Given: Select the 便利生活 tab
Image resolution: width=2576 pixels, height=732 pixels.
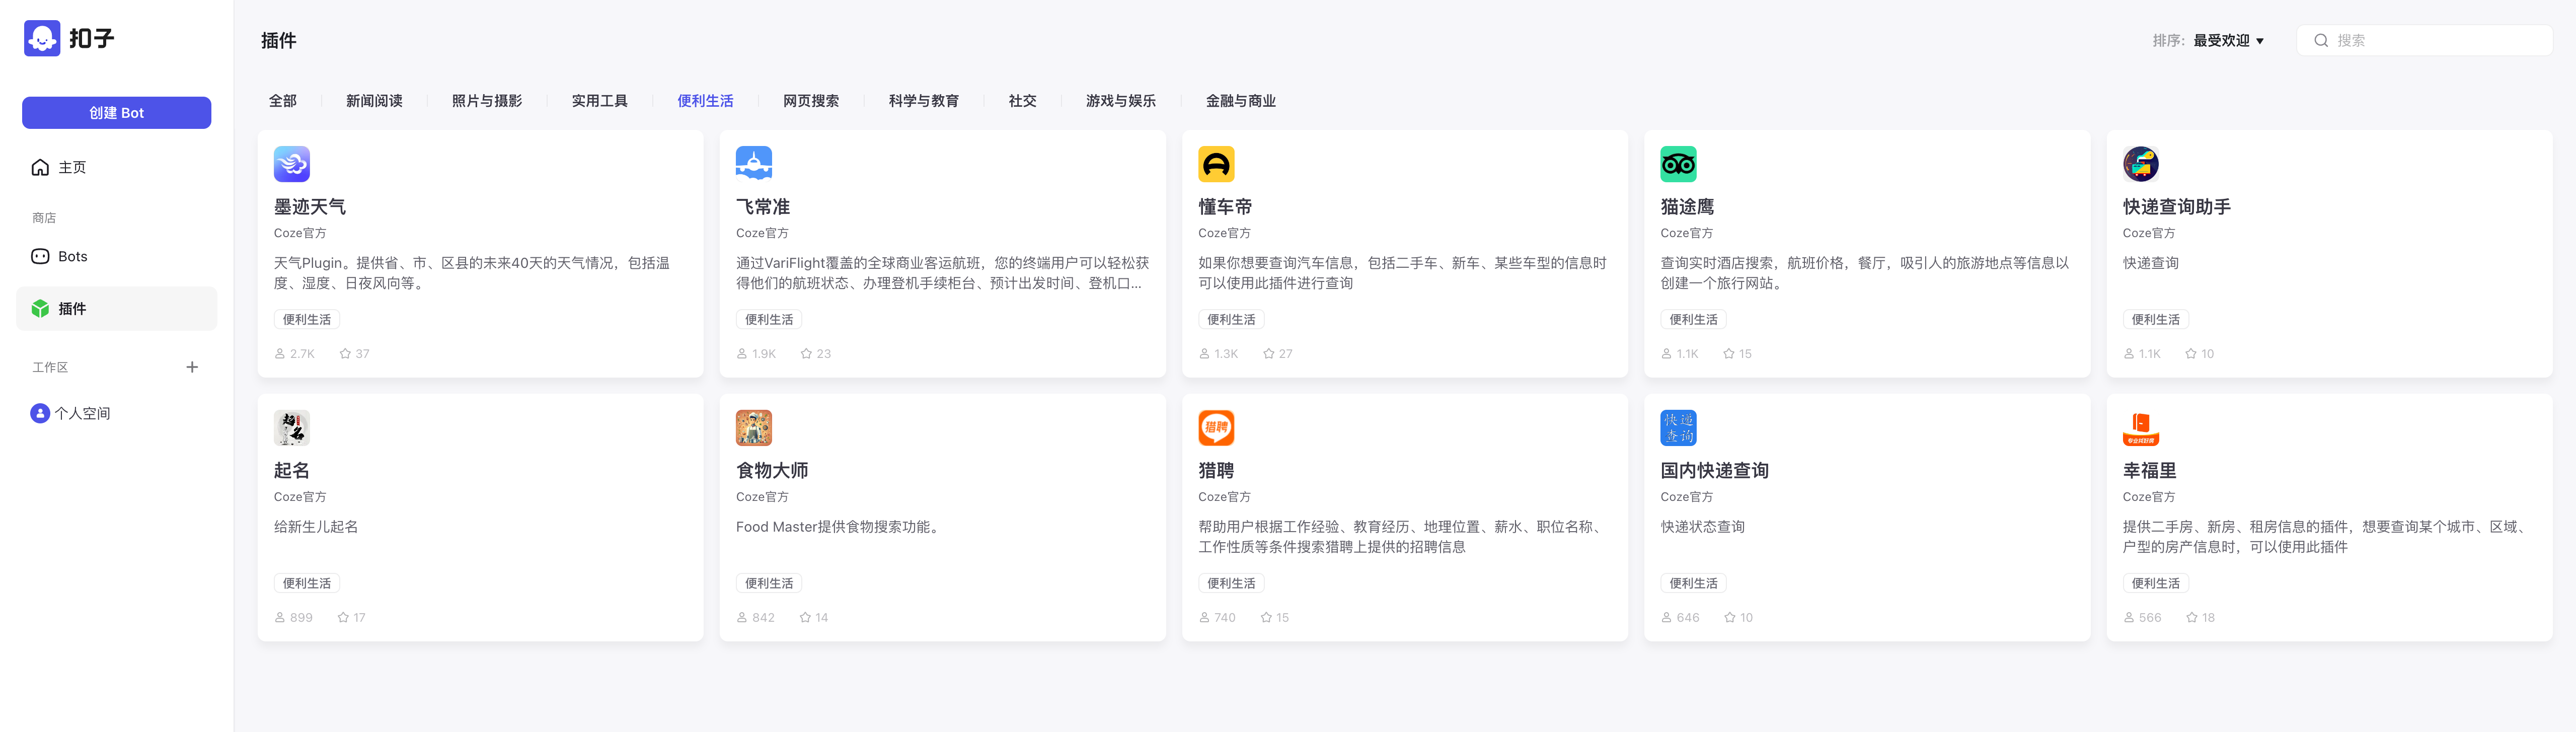Looking at the screenshot, I should pyautogui.click(x=705, y=101).
